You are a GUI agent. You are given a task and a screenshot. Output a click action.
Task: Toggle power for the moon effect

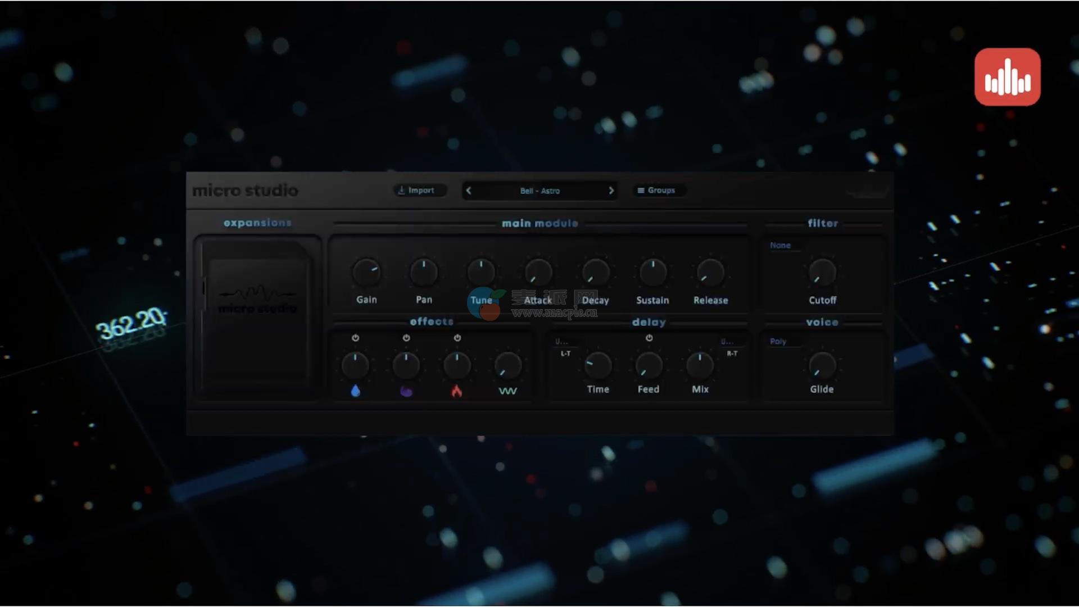click(406, 338)
